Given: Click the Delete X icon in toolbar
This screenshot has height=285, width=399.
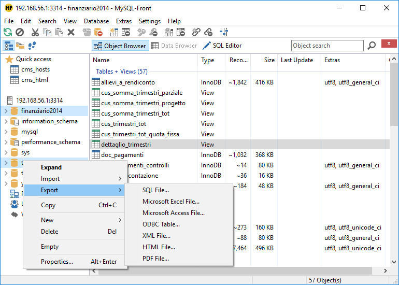Looking at the screenshot, I should [x=71, y=32].
